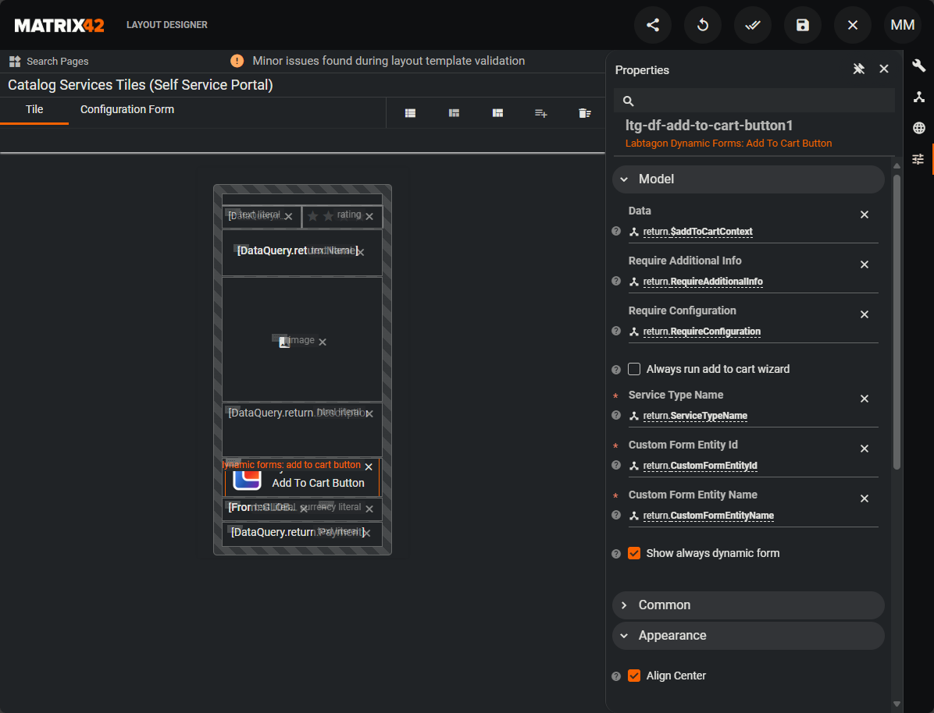Image resolution: width=934 pixels, height=713 pixels.
Task: Click the delete row toolbar icon
Action: (x=585, y=113)
